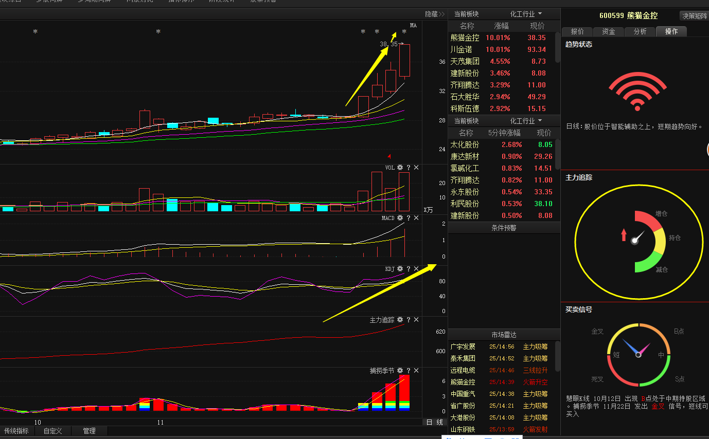
Task: Close the KDJ indicator panel
Action: pos(416,269)
